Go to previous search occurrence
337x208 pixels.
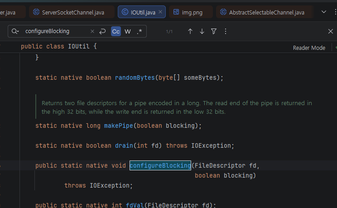(x=190, y=31)
